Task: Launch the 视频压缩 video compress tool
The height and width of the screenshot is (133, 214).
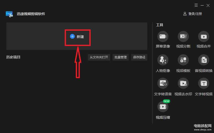Action: [163, 107]
